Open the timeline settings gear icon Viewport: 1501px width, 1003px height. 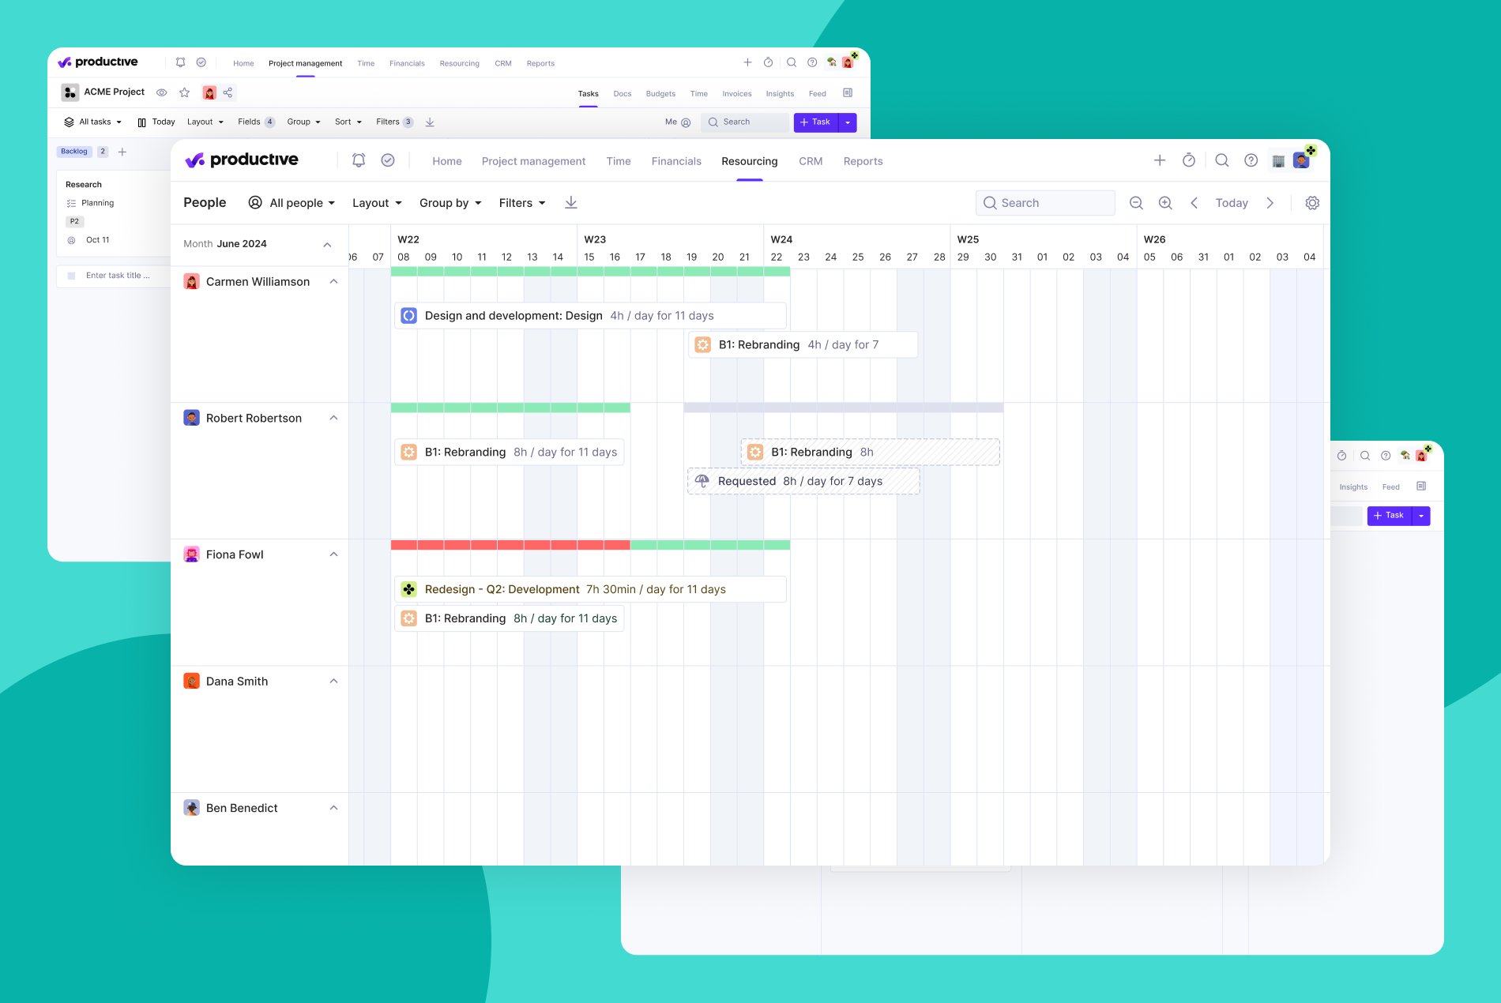1312,203
